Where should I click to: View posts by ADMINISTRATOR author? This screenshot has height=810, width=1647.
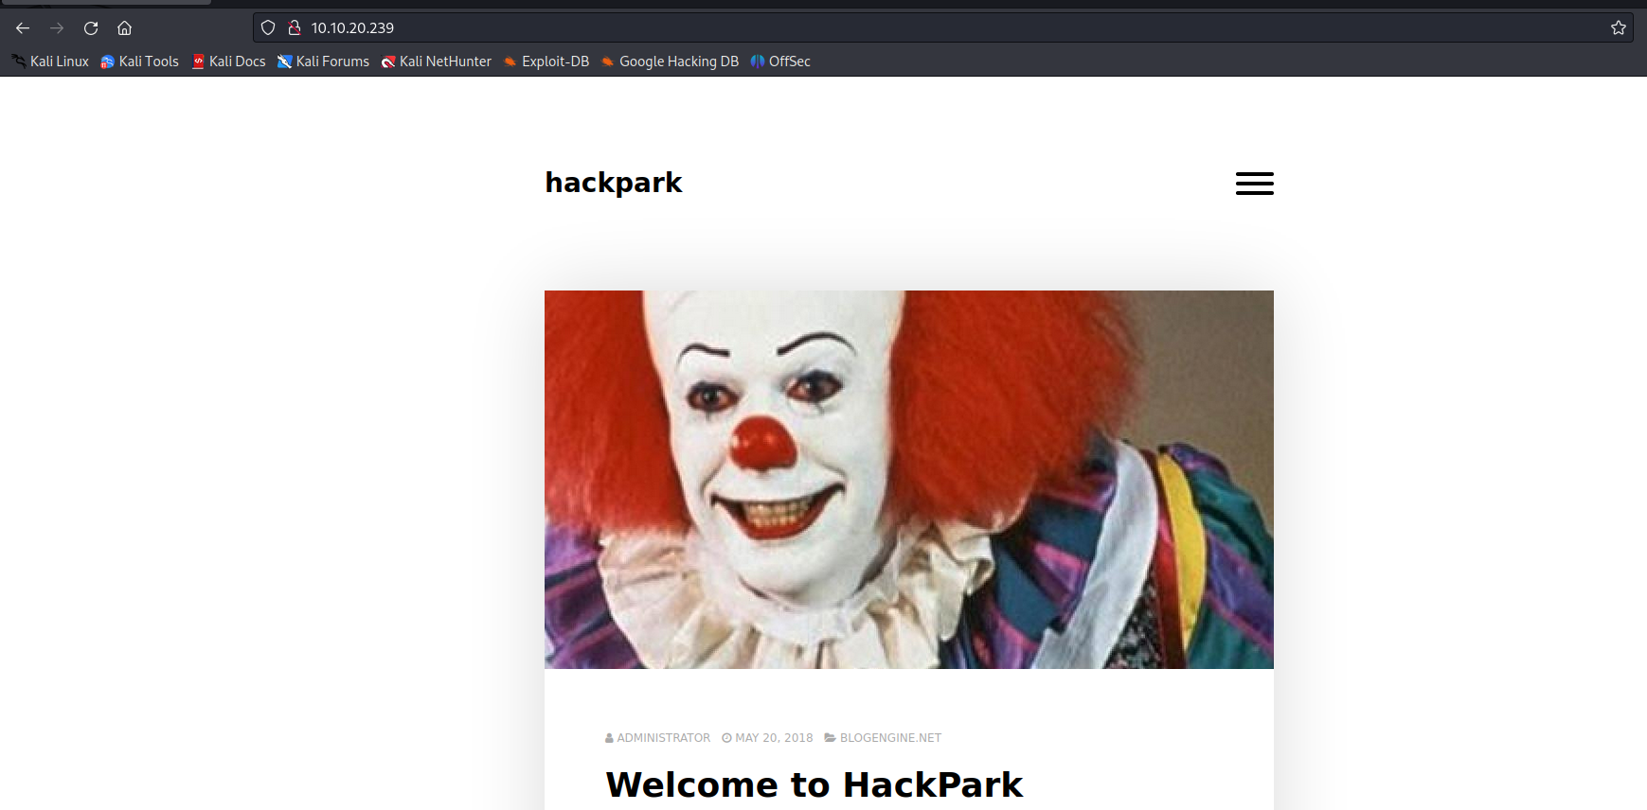(x=657, y=738)
